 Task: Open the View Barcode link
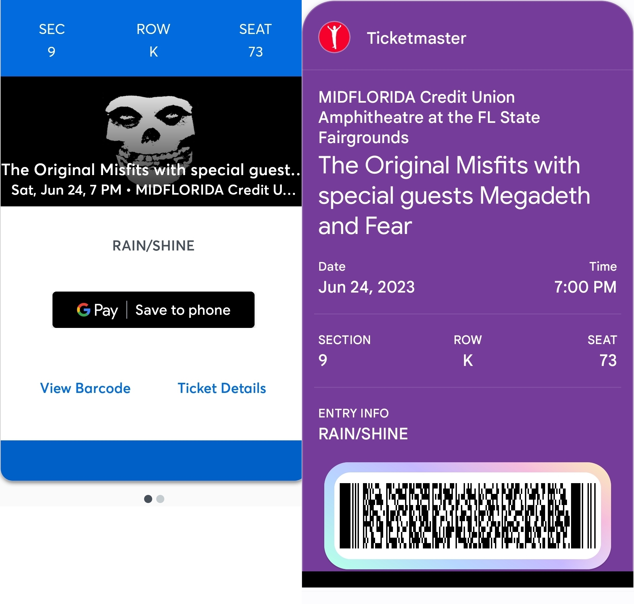coord(85,388)
